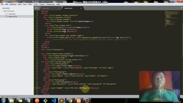Open the Selection menu
The width and height of the screenshot is (183, 103).
pos(13,4)
